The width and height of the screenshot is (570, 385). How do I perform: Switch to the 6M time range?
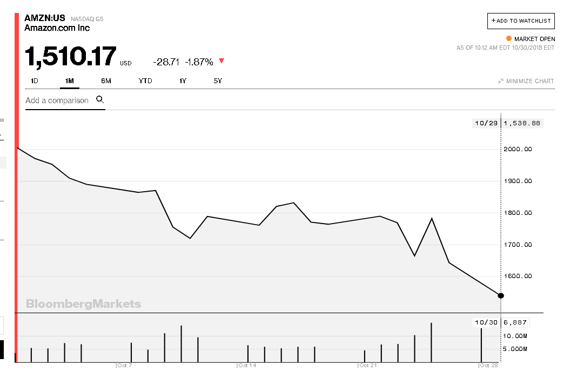point(106,81)
